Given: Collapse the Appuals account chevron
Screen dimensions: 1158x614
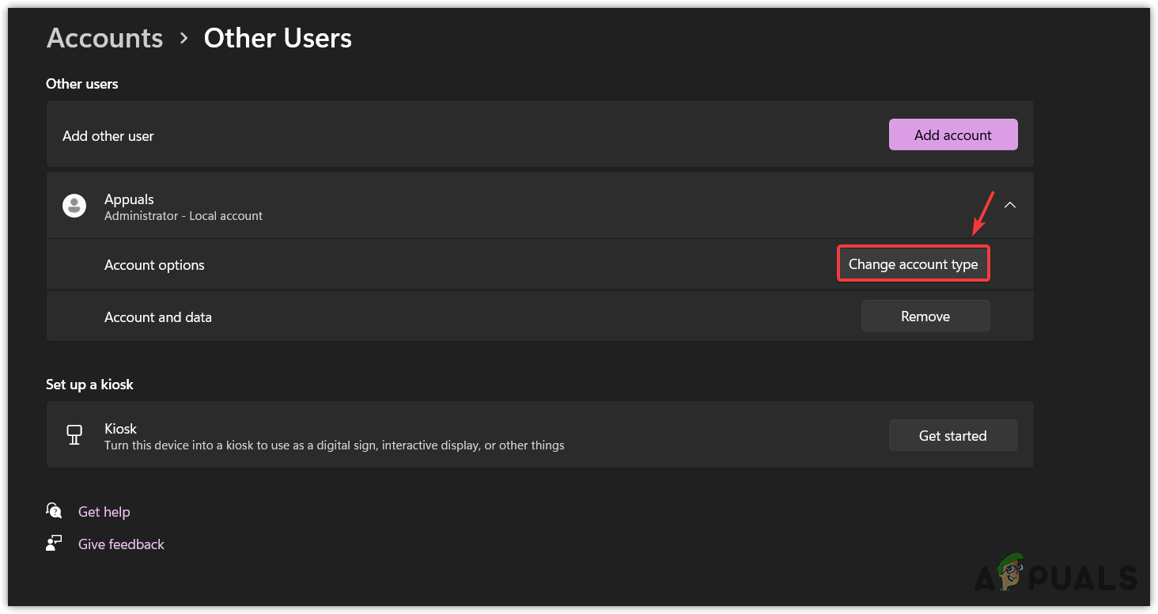Looking at the screenshot, I should [x=1009, y=205].
